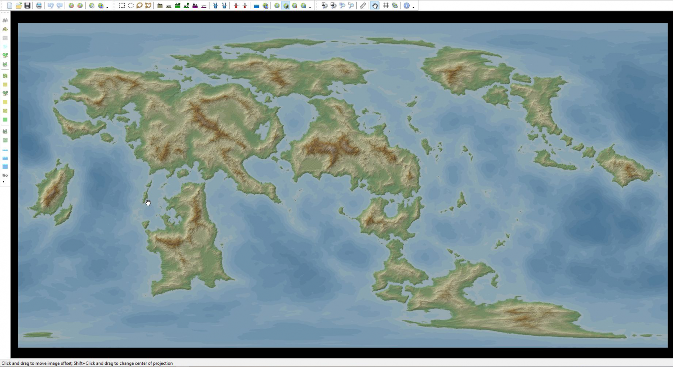The width and height of the screenshot is (673, 367).
Task: Select the dashed circular selection tool
Action: pos(131,5)
